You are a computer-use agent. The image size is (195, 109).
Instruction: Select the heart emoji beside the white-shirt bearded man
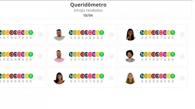(90, 33)
